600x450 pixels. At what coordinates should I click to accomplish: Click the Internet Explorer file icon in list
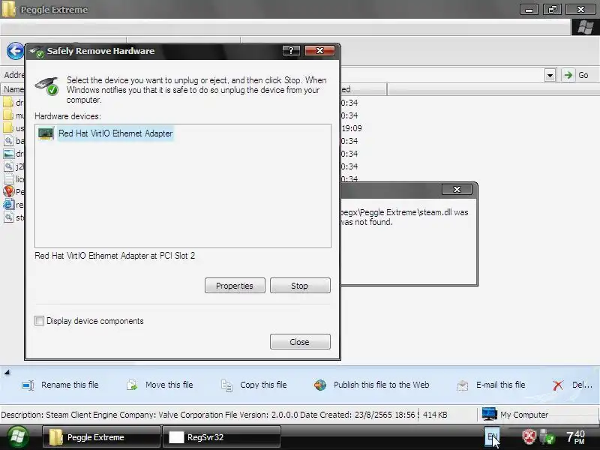click(9, 204)
